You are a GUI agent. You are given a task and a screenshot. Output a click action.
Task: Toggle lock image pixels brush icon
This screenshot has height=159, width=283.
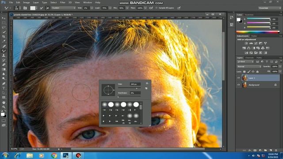coord(249,72)
